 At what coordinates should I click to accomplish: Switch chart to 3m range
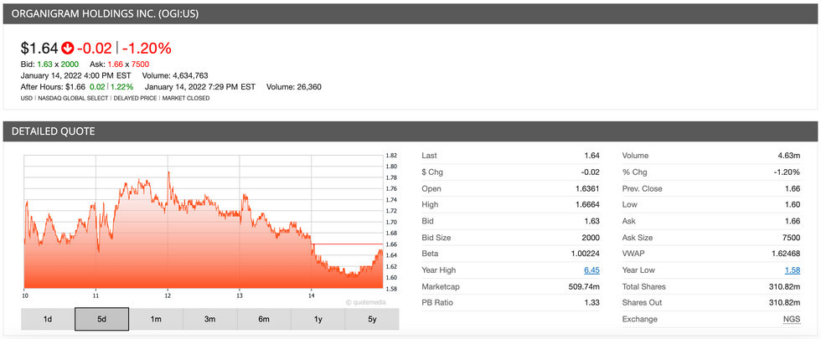click(209, 319)
